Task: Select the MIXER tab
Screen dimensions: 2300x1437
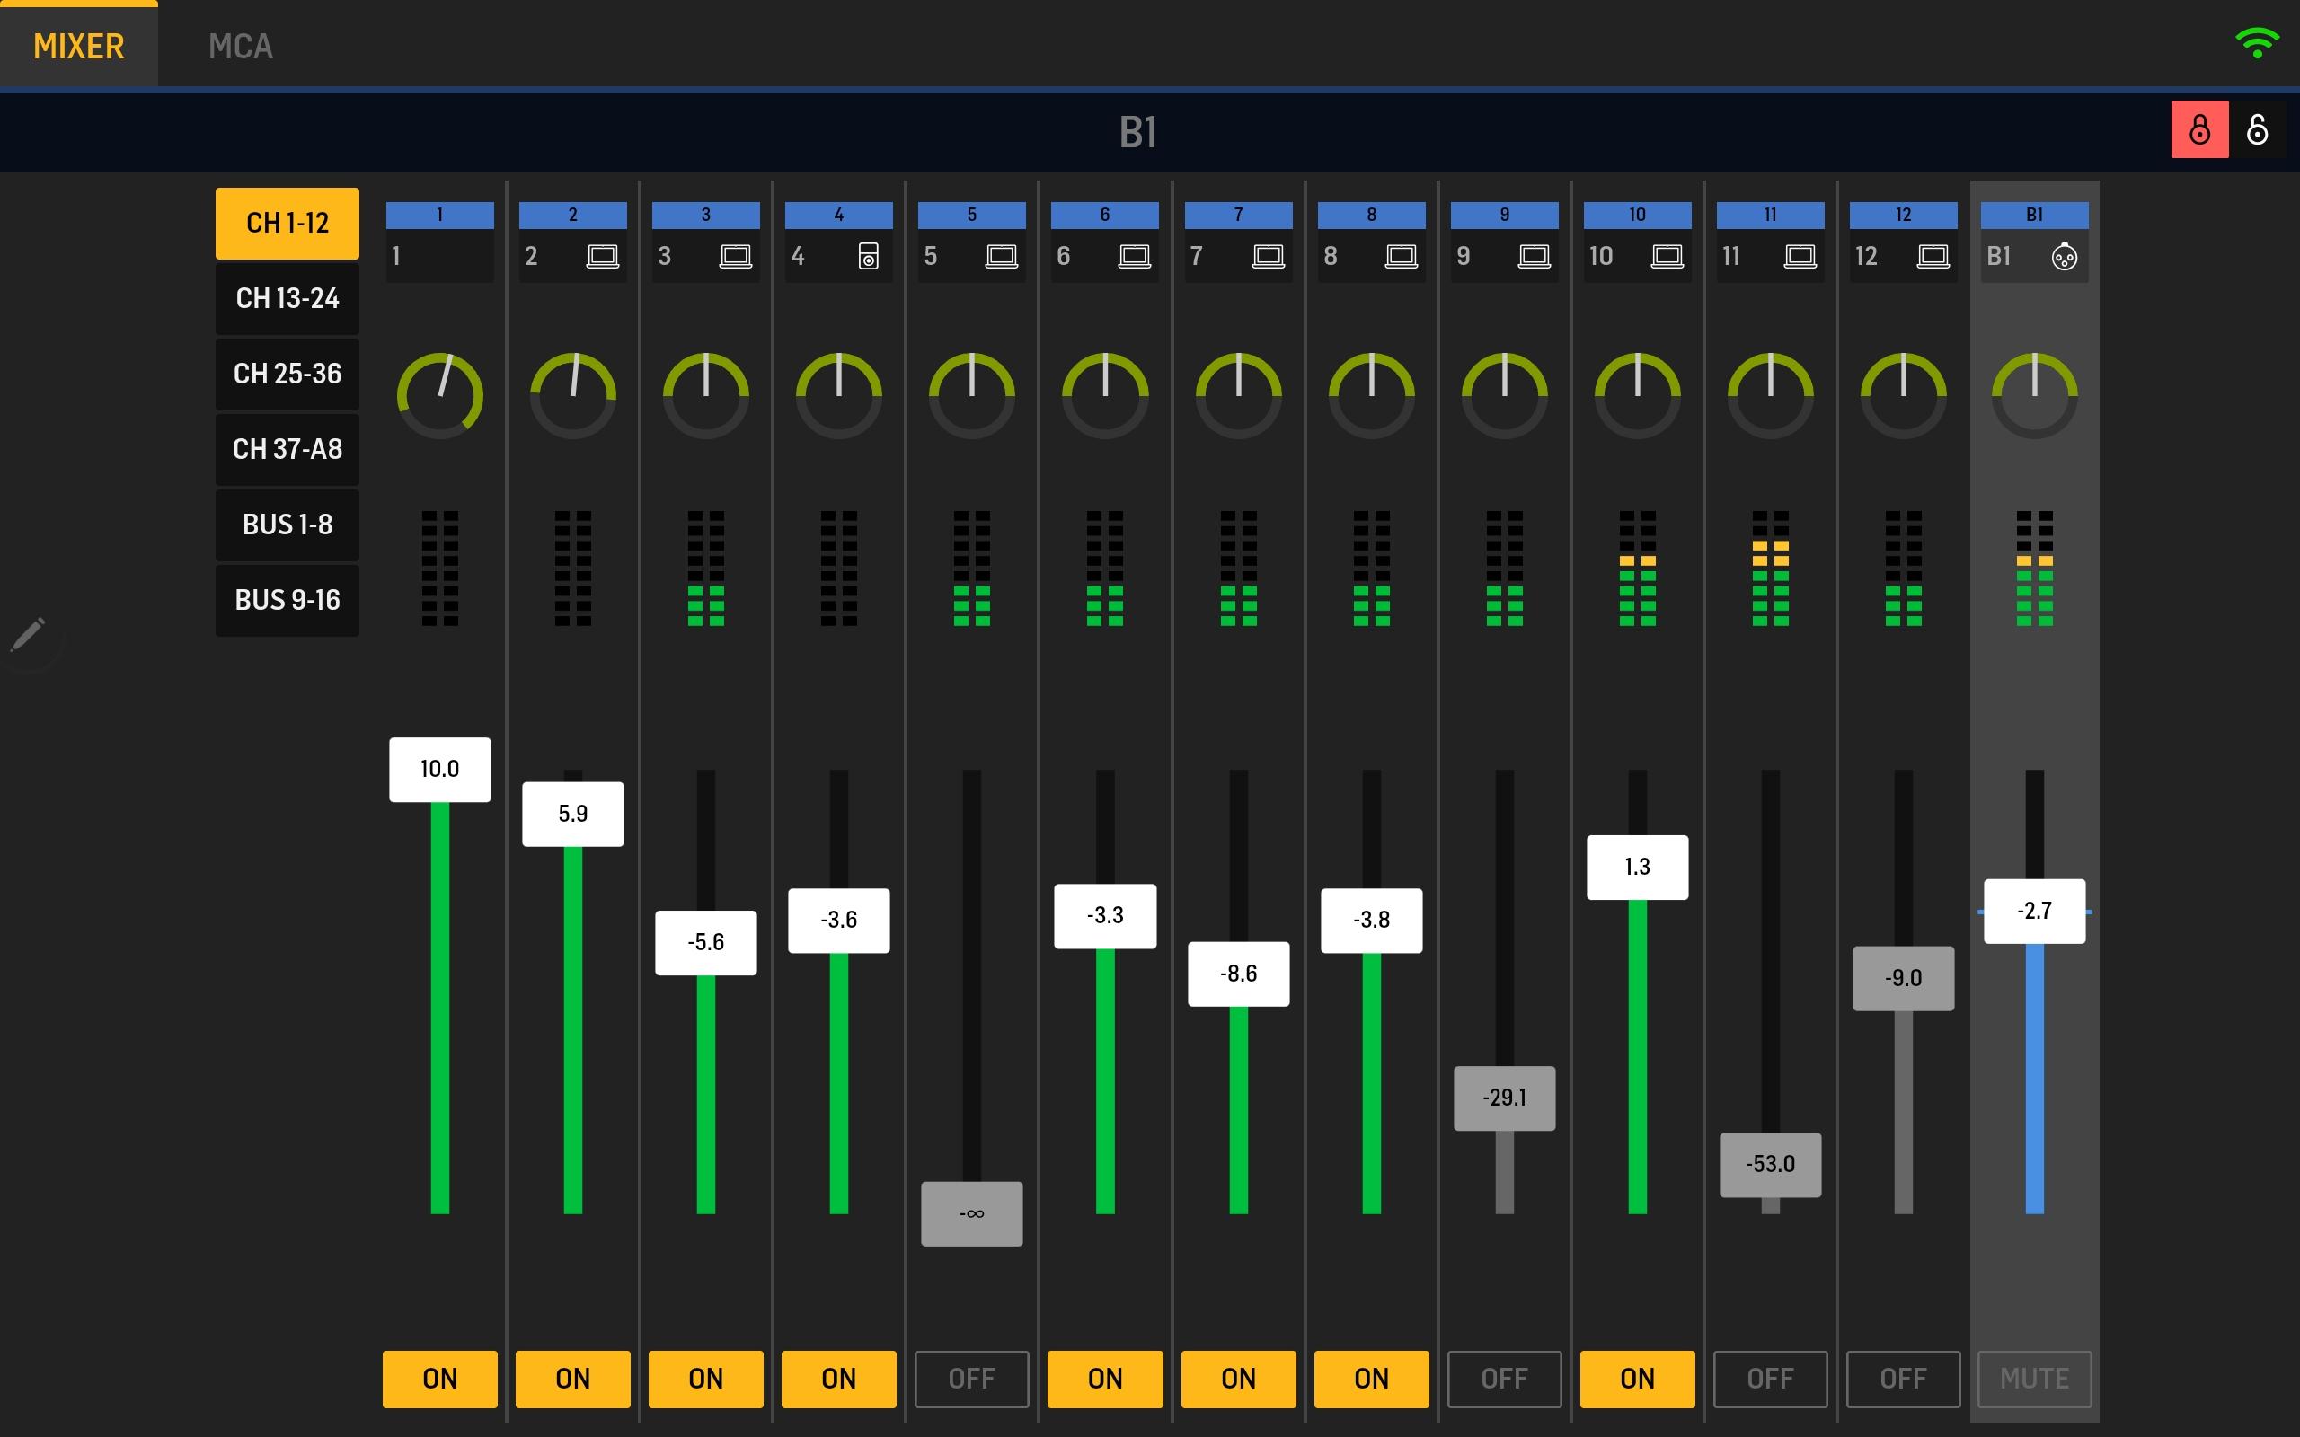Action: coord(79,46)
